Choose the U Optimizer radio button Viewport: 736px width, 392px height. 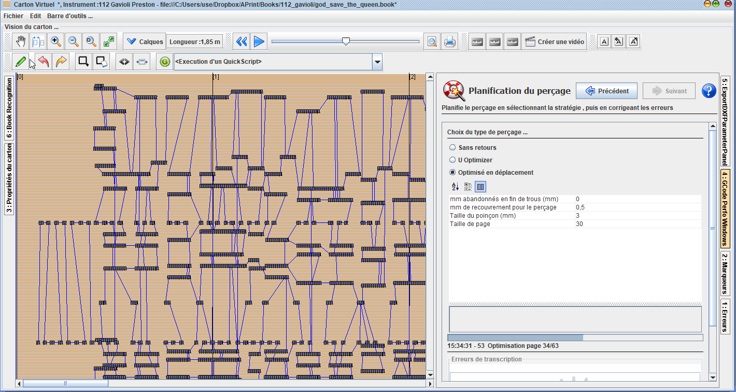452,160
